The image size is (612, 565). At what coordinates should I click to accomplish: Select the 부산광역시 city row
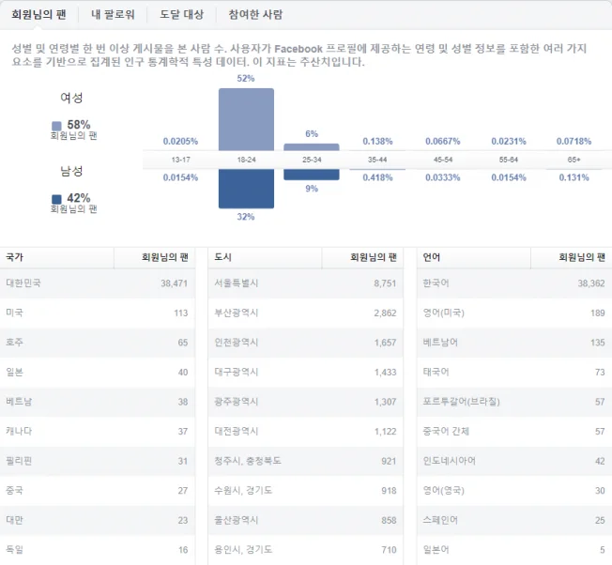[306, 313]
